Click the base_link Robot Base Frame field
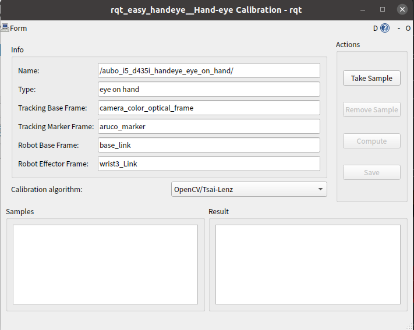This screenshot has width=414, height=330. 209,145
